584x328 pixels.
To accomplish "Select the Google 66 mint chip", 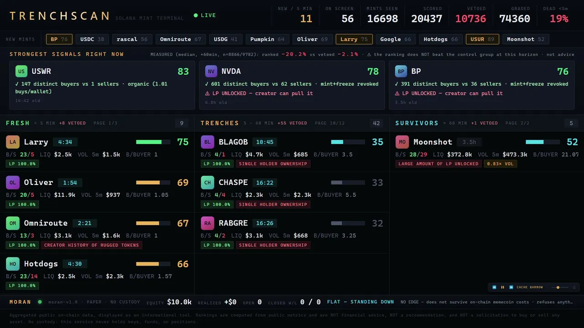I will click(x=396, y=39).
